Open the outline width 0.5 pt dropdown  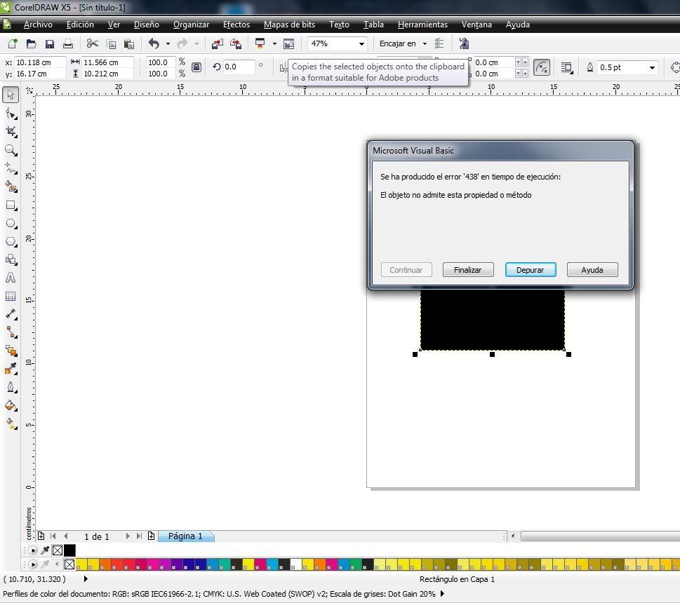652,67
